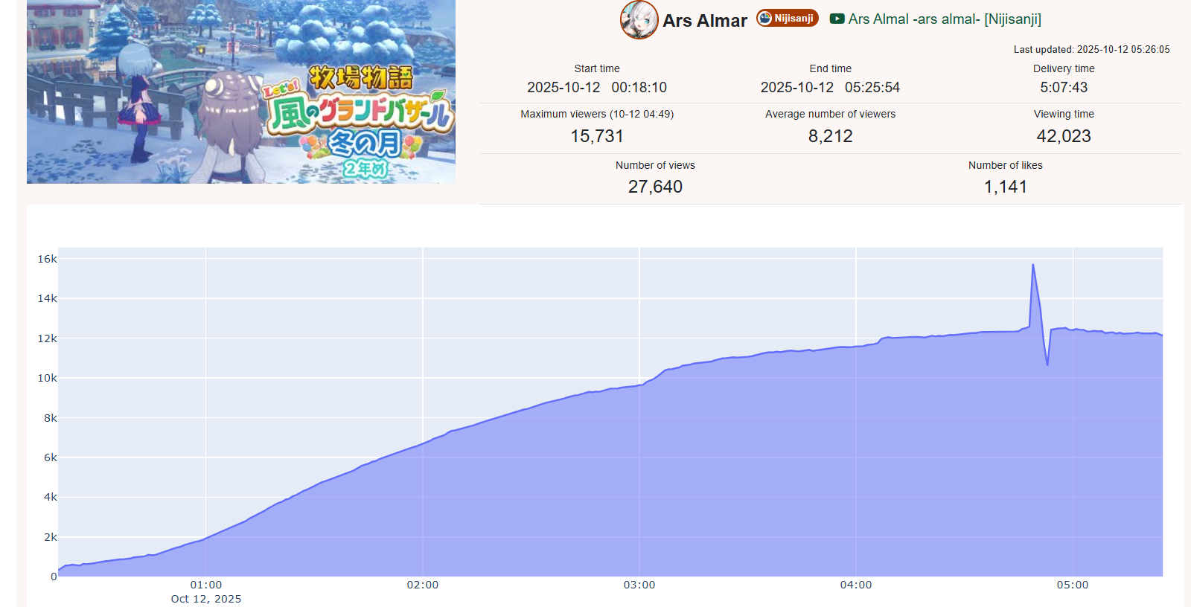This screenshot has width=1191, height=607.
Task: Click the Last updated timestamp text
Action: click(x=1092, y=49)
